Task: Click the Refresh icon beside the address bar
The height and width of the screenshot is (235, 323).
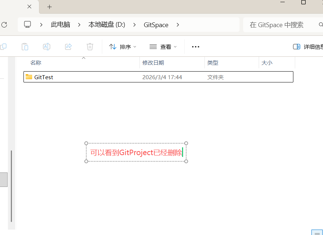Action: pos(4,25)
